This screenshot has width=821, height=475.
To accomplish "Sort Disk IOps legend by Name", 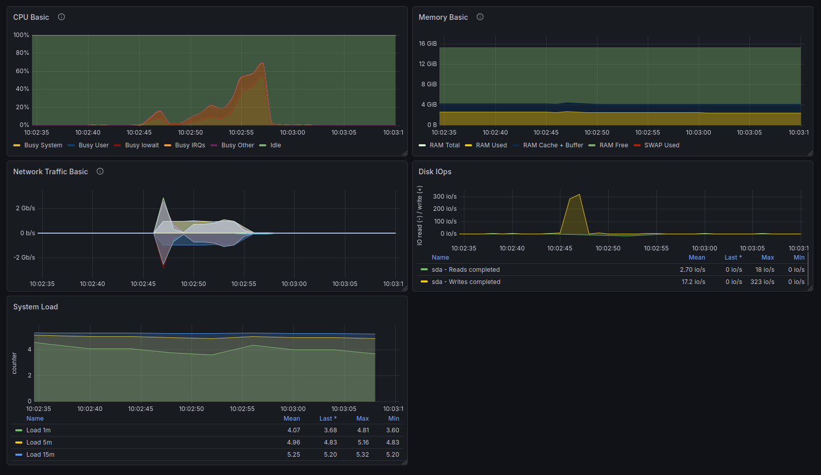I will pyautogui.click(x=440, y=258).
